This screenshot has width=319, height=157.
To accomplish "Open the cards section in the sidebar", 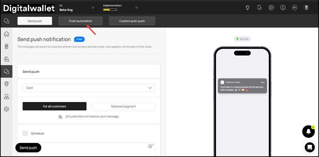I will [x=6, y=47].
